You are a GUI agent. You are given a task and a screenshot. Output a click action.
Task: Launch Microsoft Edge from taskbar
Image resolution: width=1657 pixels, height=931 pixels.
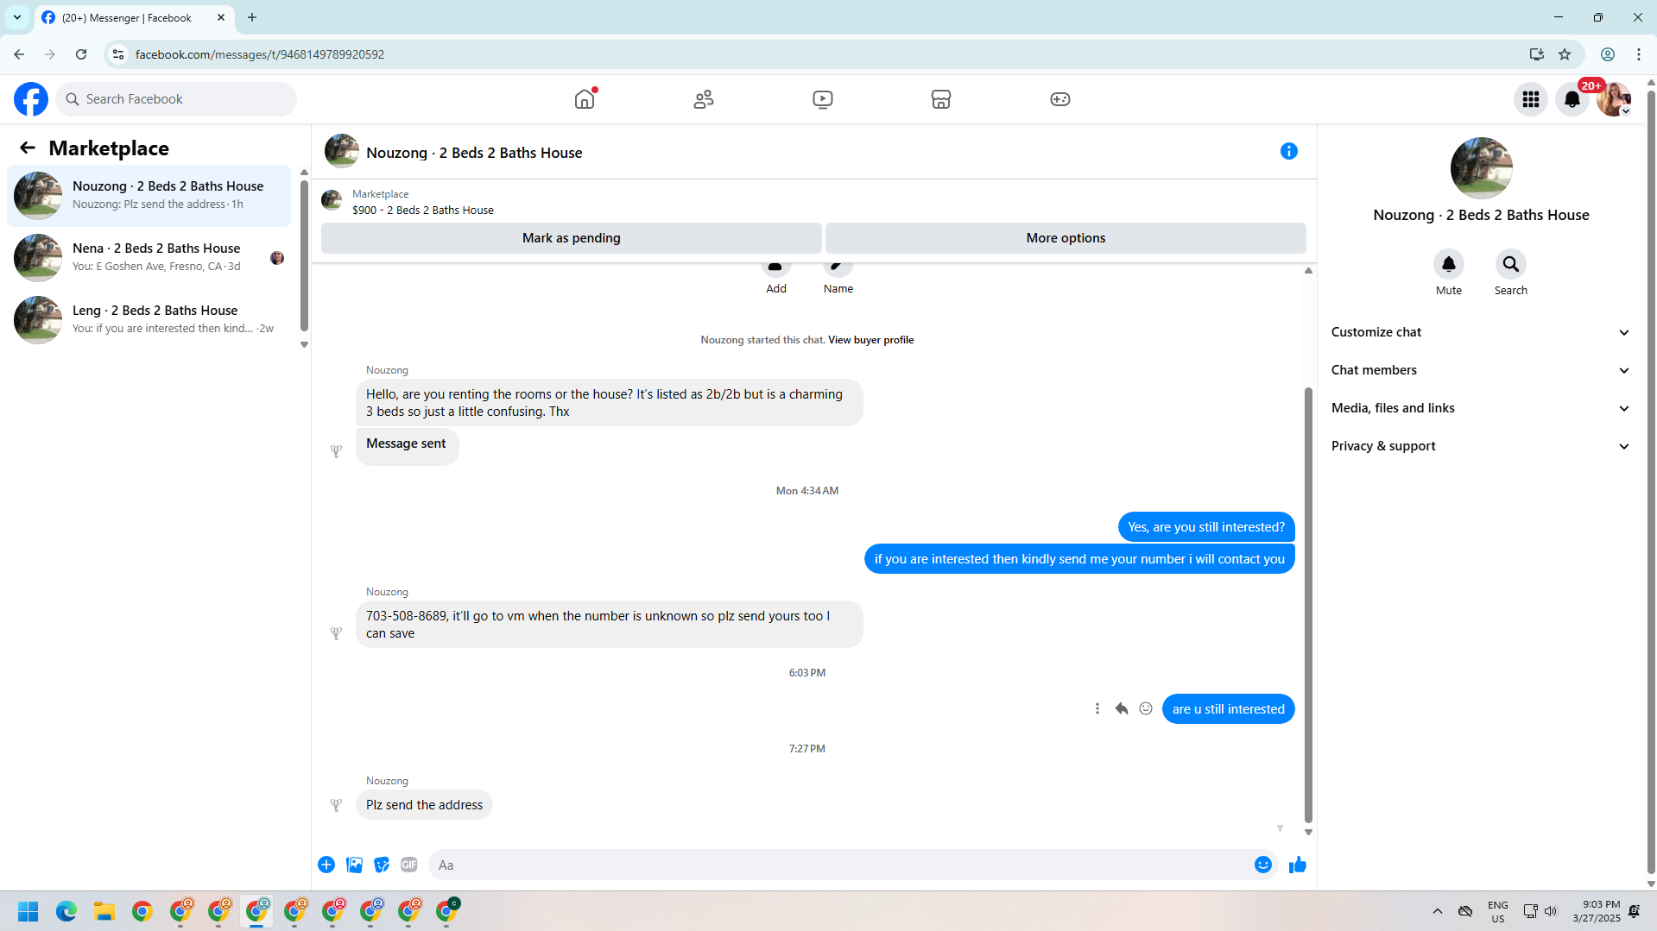coord(66,911)
